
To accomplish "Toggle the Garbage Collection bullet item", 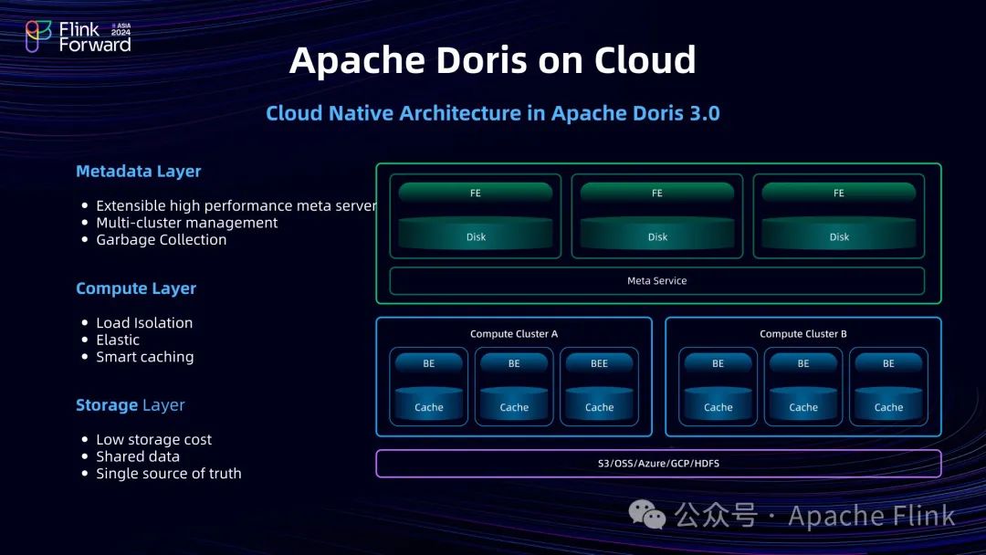I will coord(162,239).
